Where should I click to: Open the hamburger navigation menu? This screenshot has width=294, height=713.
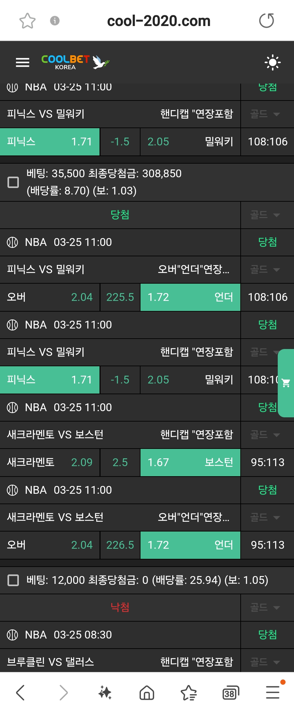tap(22, 62)
